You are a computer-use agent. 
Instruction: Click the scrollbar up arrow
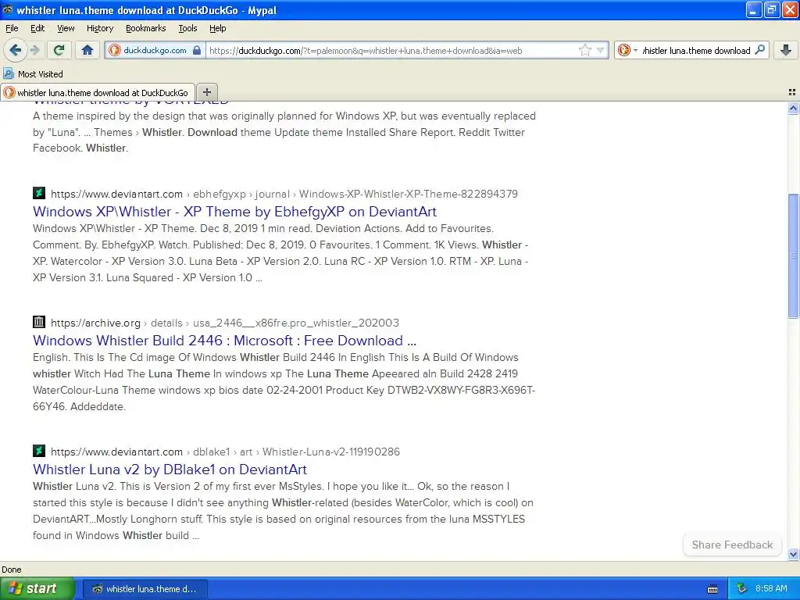(x=793, y=108)
